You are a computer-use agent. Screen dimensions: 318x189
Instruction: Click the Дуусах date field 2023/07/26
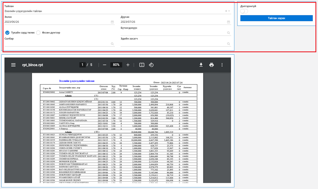click(x=176, y=22)
